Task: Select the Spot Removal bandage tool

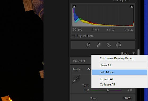Action: [99, 45]
